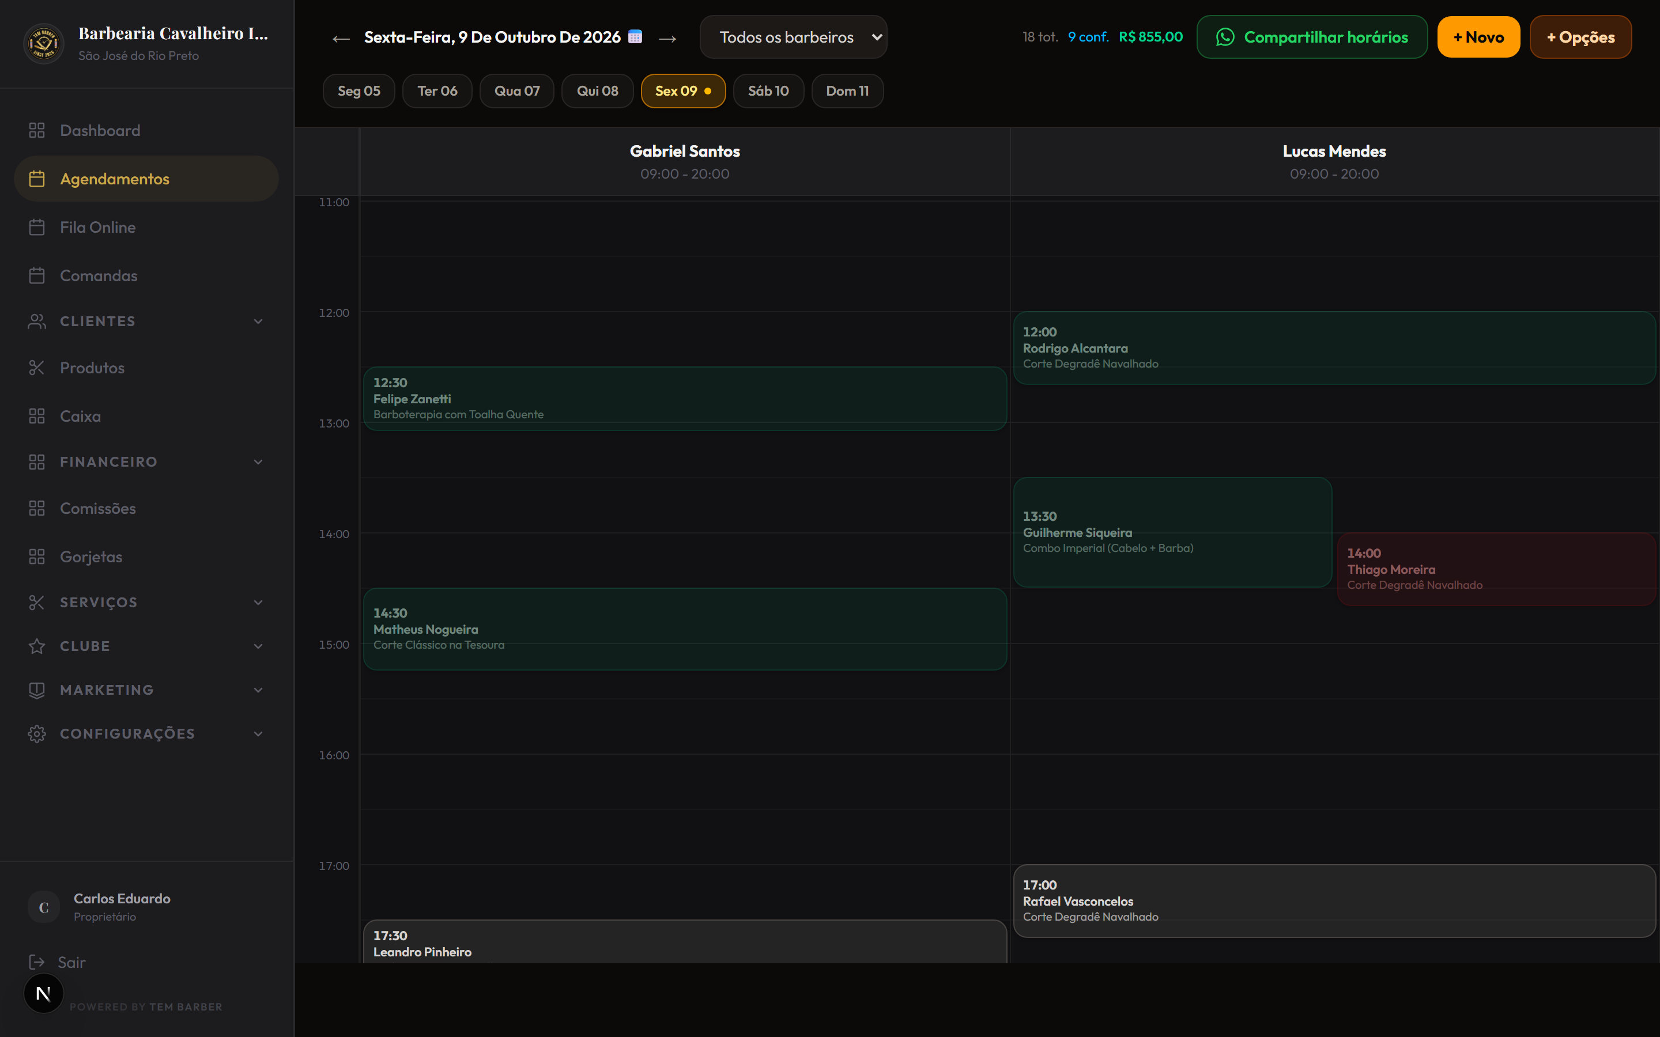1660x1037 pixels.
Task: Click the barbershop logo avatar
Action: click(44, 44)
